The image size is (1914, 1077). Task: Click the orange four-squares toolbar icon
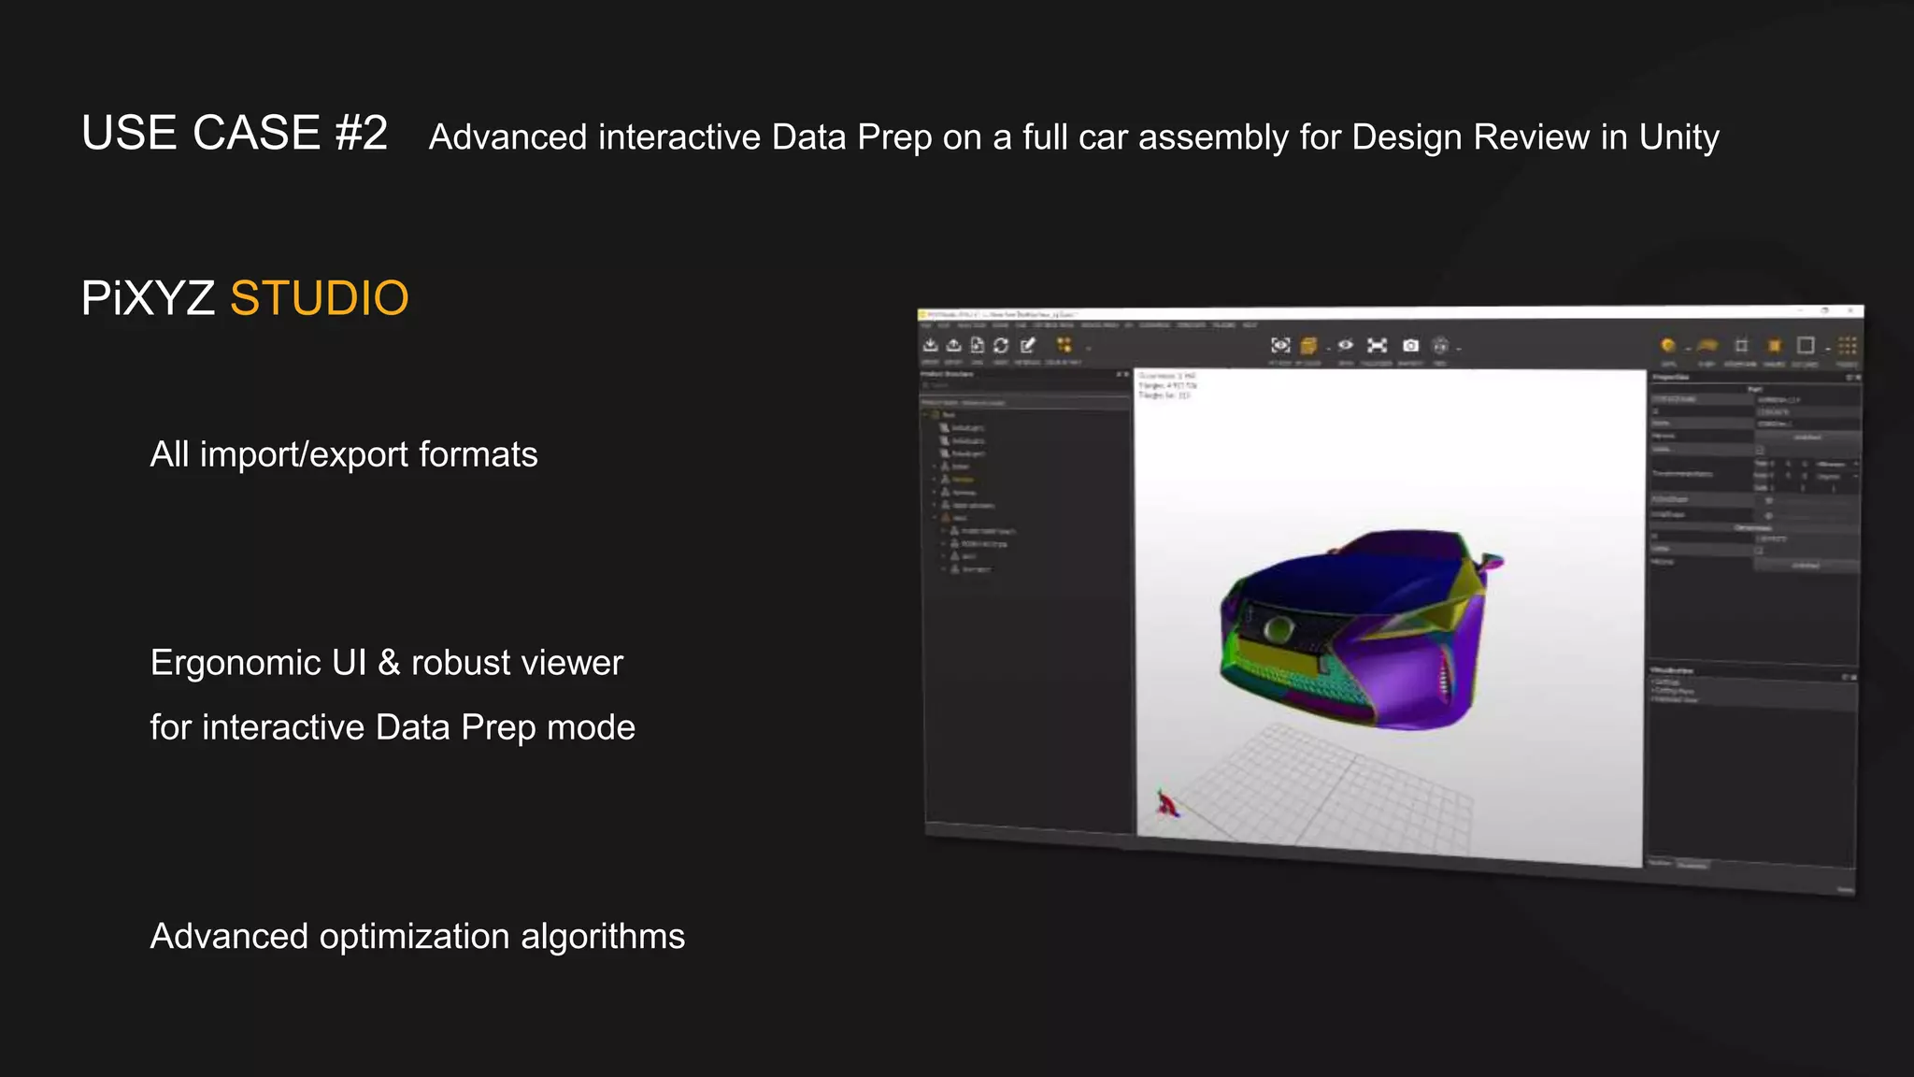pyautogui.click(x=1064, y=346)
